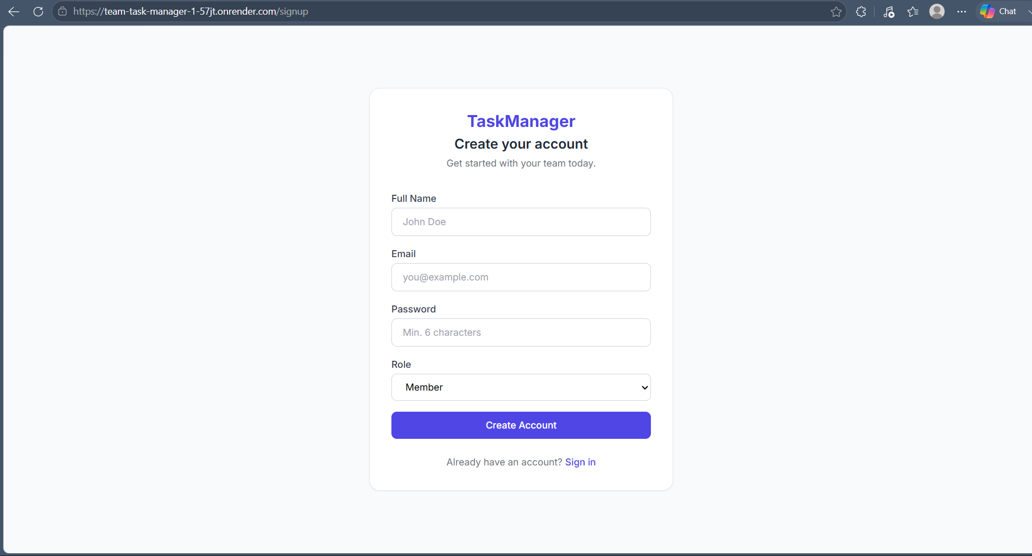This screenshot has width=1032, height=556.
Task: Open the music note toolbar icon
Action: (889, 11)
